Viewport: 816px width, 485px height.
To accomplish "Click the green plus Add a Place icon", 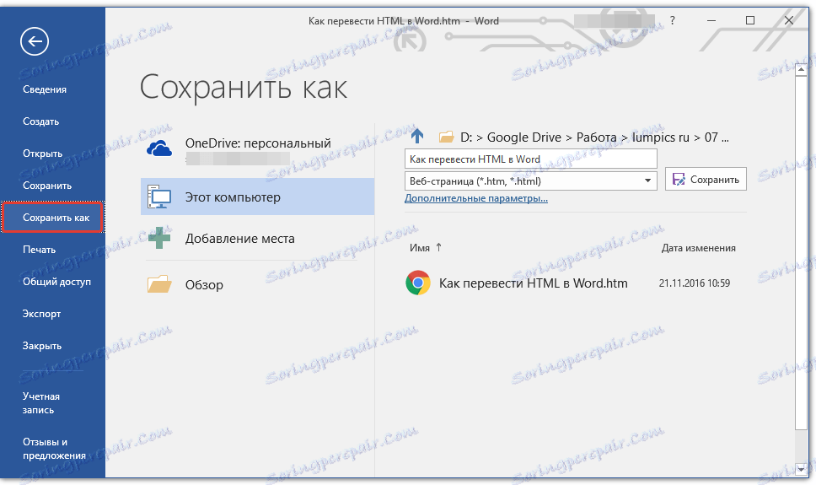I will click(x=159, y=238).
